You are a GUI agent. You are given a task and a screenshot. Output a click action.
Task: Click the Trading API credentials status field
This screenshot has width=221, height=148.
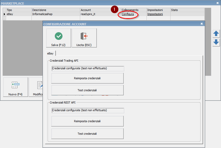88,69
